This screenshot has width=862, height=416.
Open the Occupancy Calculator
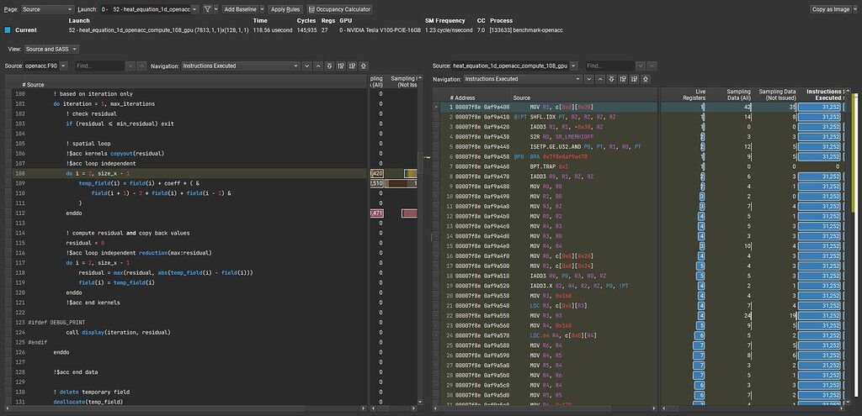point(339,9)
